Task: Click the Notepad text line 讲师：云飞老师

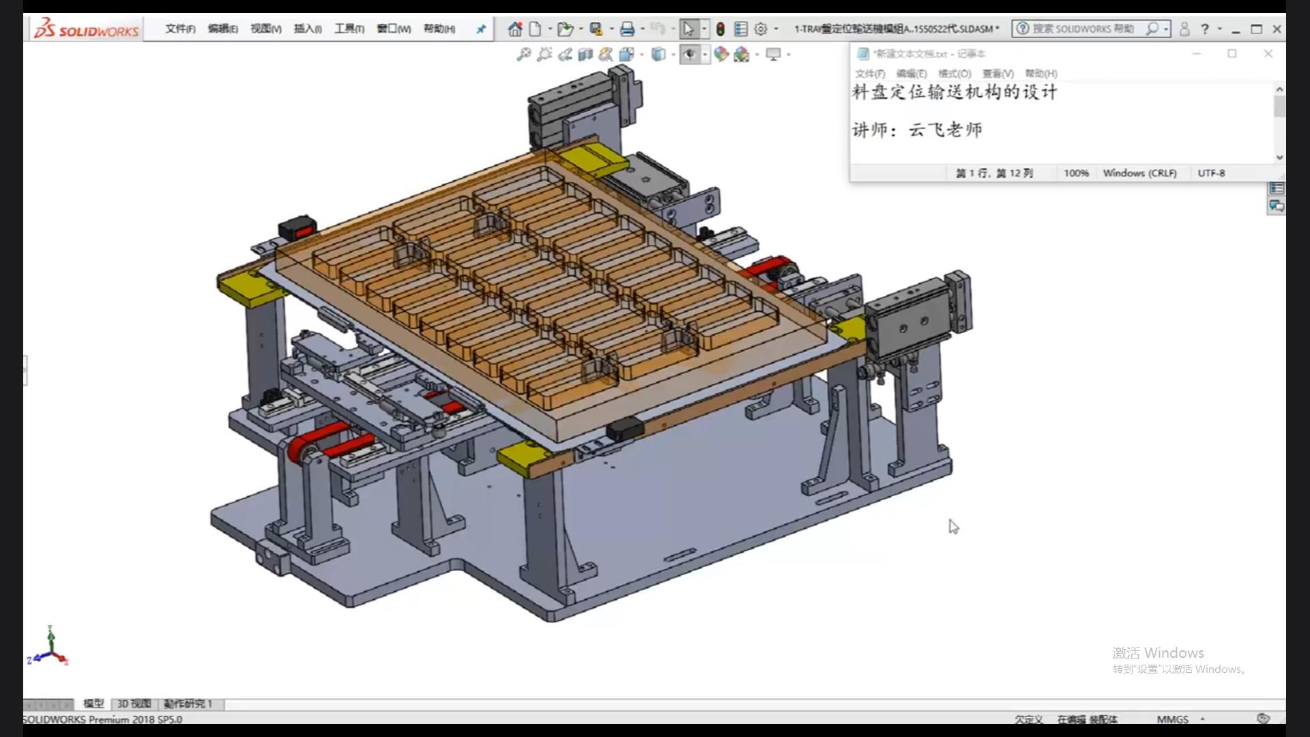Action: tap(917, 130)
